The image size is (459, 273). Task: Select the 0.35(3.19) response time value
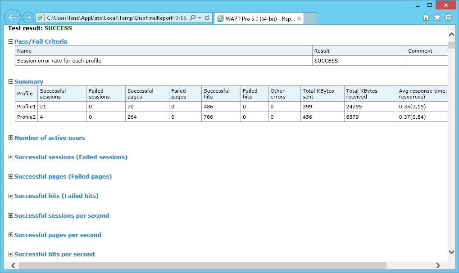tap(412, 107)
